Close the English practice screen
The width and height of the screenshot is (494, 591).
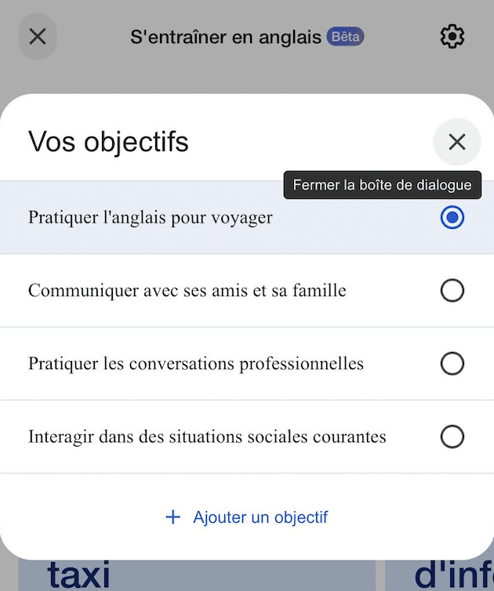coord(38,37)
